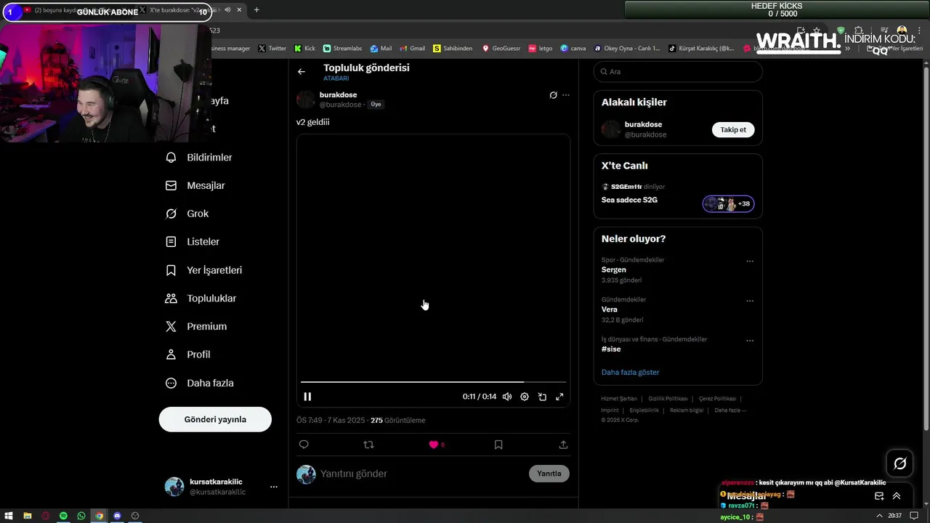Expand Daha fazla sidebar menu
This screenshot has height=523, width=930.
coord(201,383)
